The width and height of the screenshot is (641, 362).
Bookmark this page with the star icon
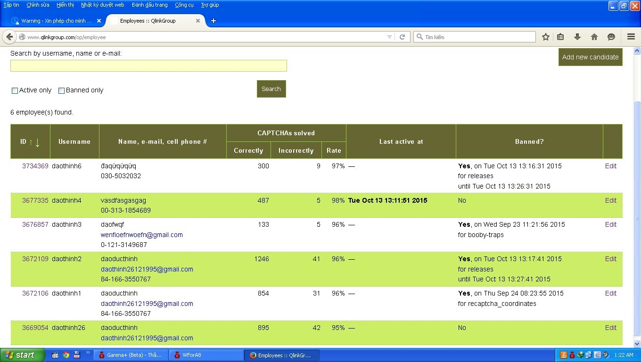(545, 37)
